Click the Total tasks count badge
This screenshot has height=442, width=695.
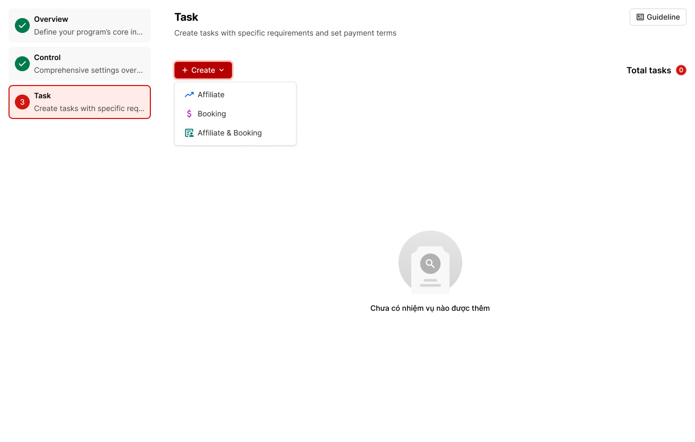click(x=681, y=70)
